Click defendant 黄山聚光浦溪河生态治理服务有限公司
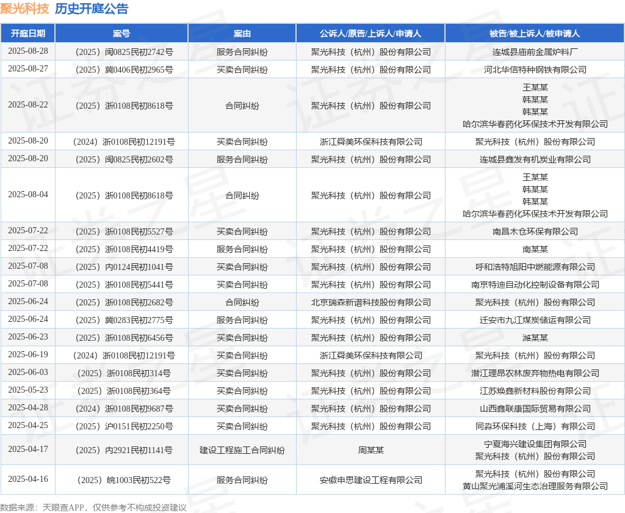The image size is (625, 513). pyautogui.click(x=535, y=486)
